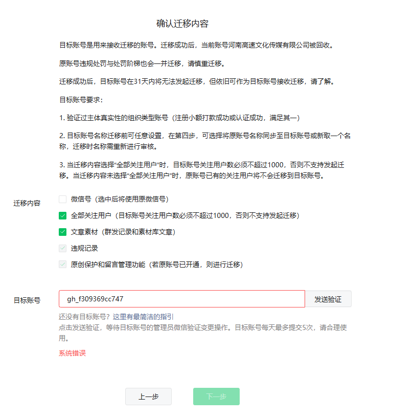Click the 发送验证 button
Viewport: 416px width, 418px height.
tap(328, 299)
